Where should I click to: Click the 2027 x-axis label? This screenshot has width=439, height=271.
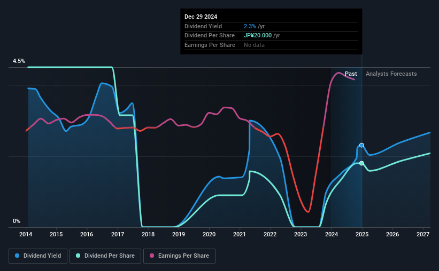point(423,234)
